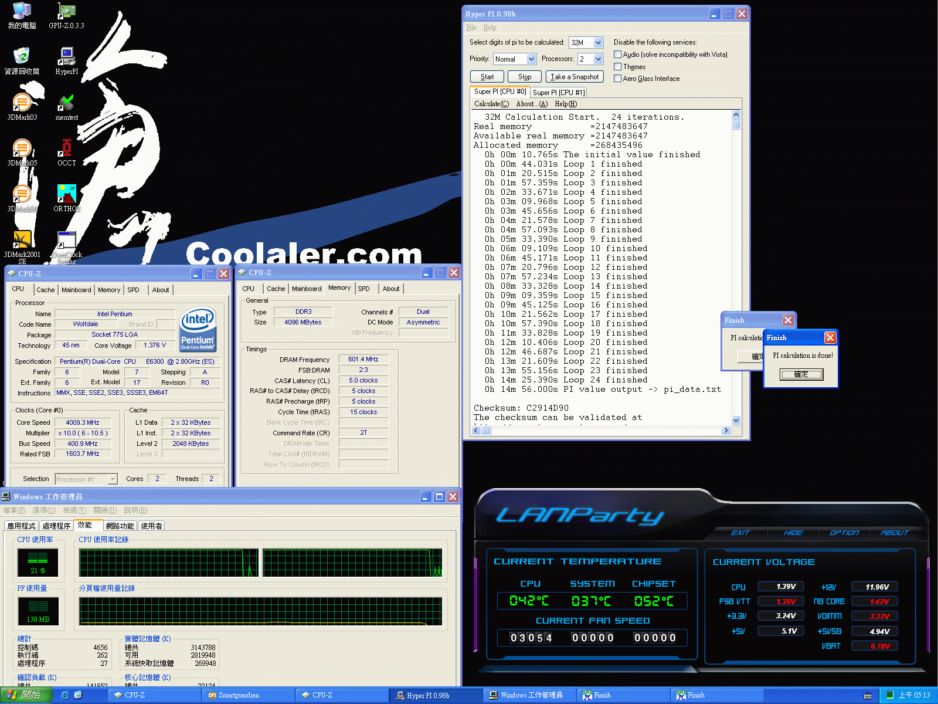Open the File menu in Task Manager
This screenshot has height=704, width=938.
click(x=13, y=510)
